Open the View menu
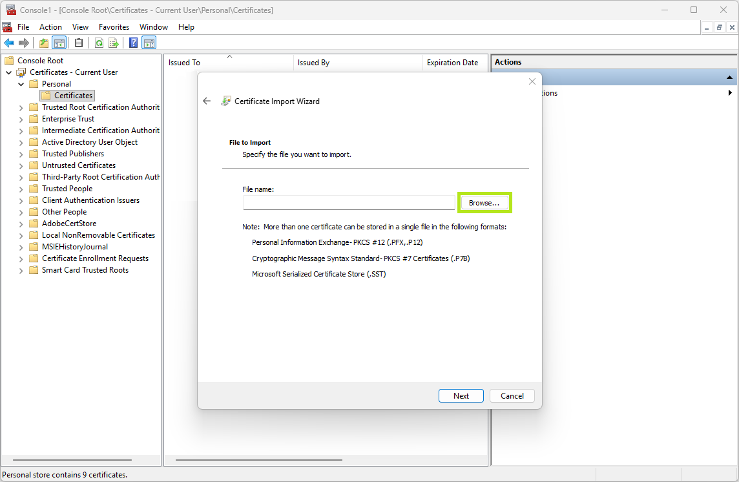 pos(80,27)
